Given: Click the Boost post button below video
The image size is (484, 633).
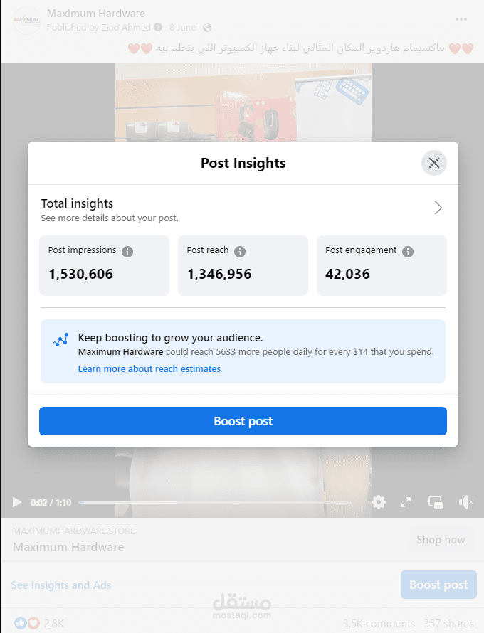Looking at the screenshot, I should tap(438, 585).
